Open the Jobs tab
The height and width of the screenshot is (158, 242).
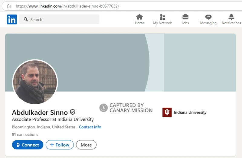(x=185, y=19)
